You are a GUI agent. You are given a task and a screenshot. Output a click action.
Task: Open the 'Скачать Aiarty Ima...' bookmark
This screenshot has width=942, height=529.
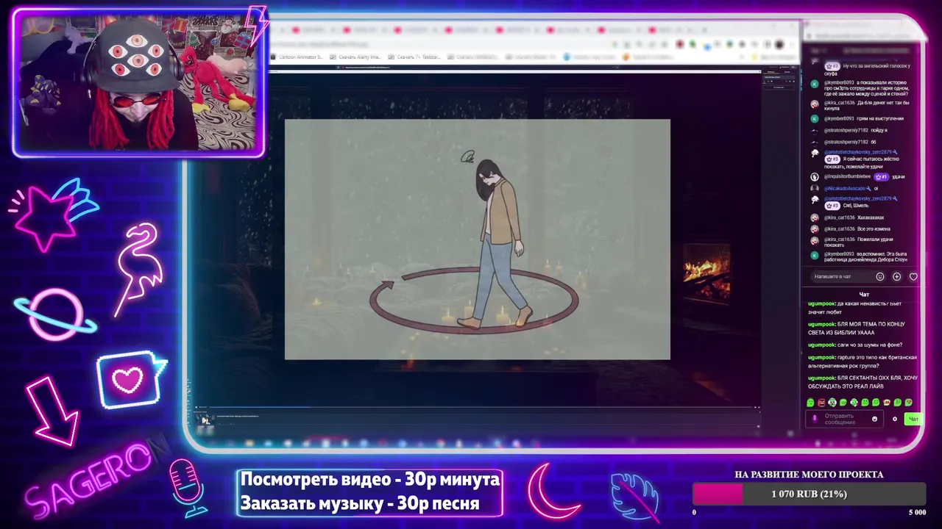pos(356,57)
